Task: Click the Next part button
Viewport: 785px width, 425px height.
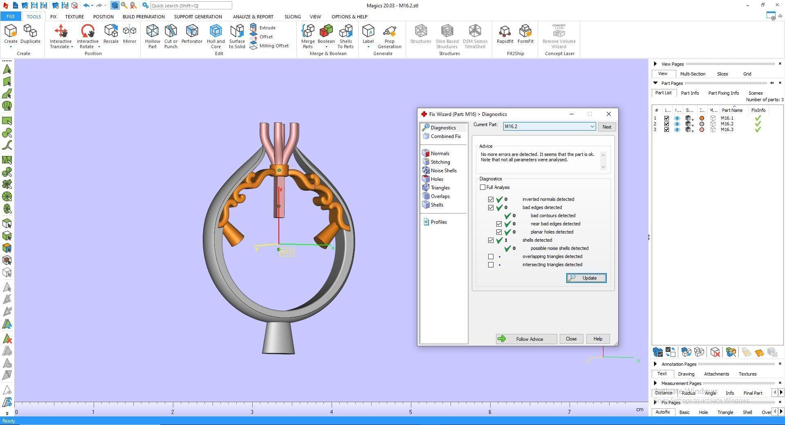Action: (x=607, y=127)
